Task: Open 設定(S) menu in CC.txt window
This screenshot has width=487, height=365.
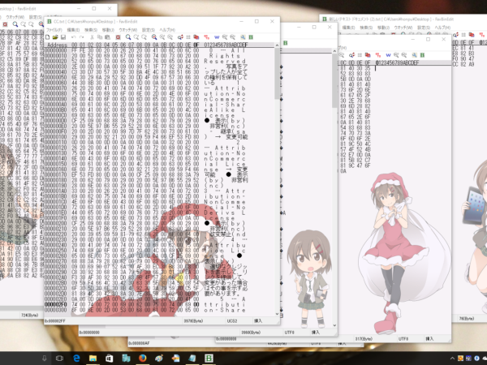Action: [x=149, y=30]
